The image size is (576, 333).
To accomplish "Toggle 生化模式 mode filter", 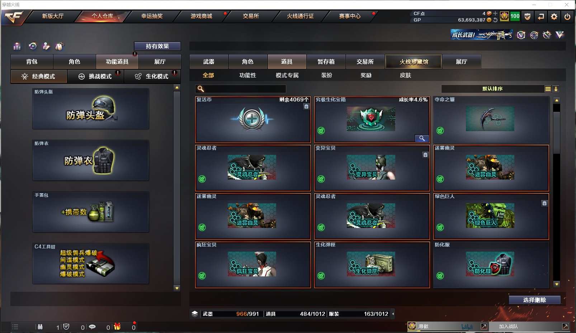I will pos(152,76).
